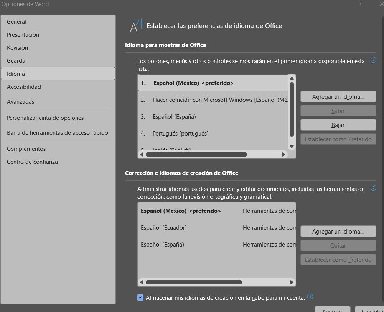
Task: Confirm the dialog with Aceptar
Action: pos(332,310)
